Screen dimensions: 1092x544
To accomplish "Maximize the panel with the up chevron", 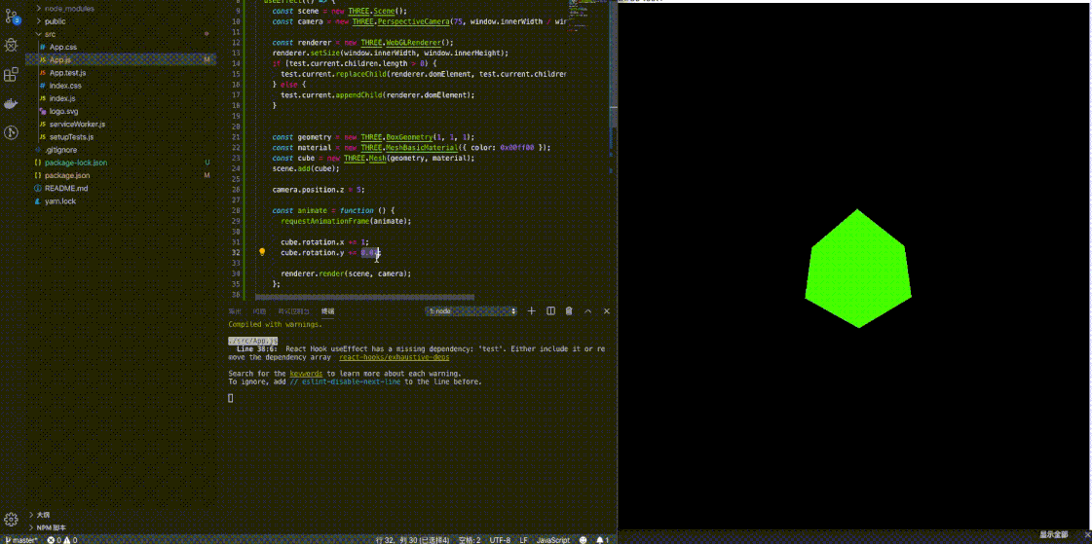I will (587, 311).
